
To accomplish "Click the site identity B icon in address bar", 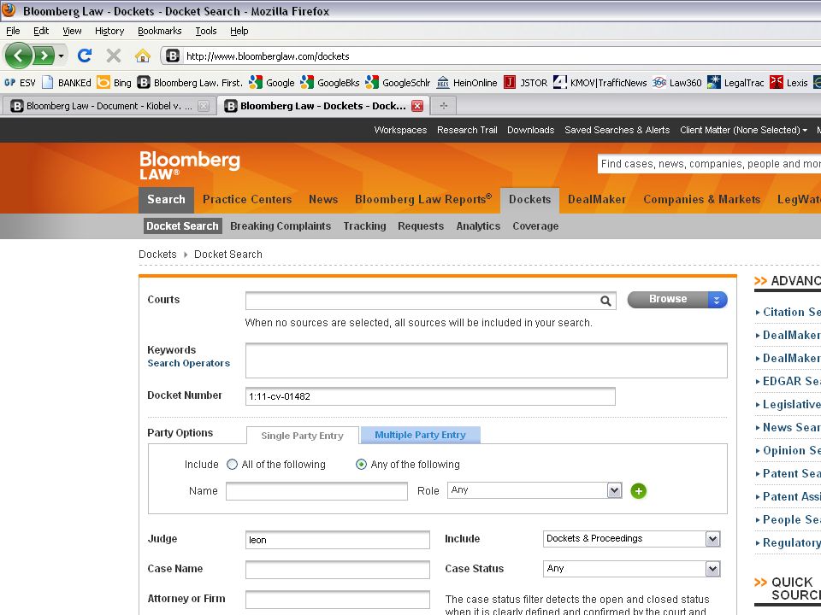I will [x=173, y=56].
